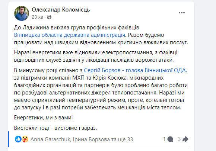The height and width of the screenshot is (151, 216).
Task: Open comments via the speech bubble icon
Action: [x=170, y=139]
